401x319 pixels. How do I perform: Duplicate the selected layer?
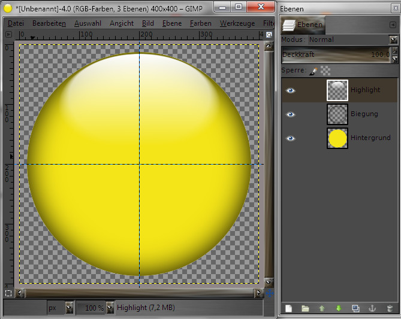click(355, 308)
